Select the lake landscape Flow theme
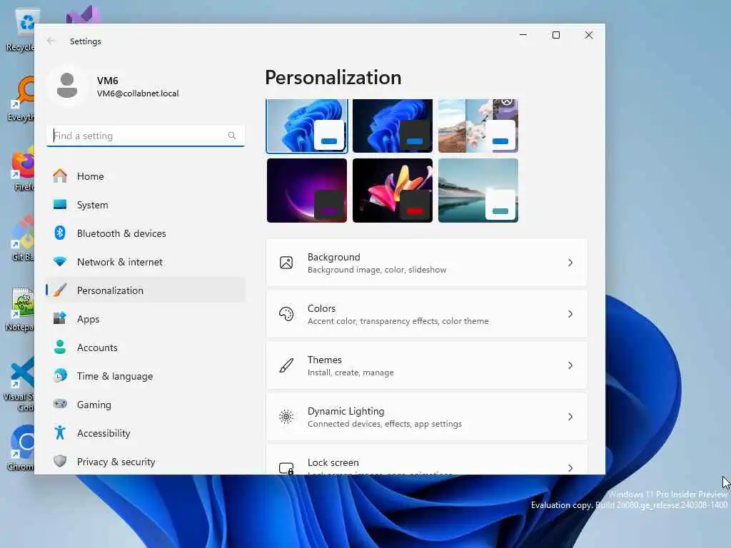 point(478,190)
